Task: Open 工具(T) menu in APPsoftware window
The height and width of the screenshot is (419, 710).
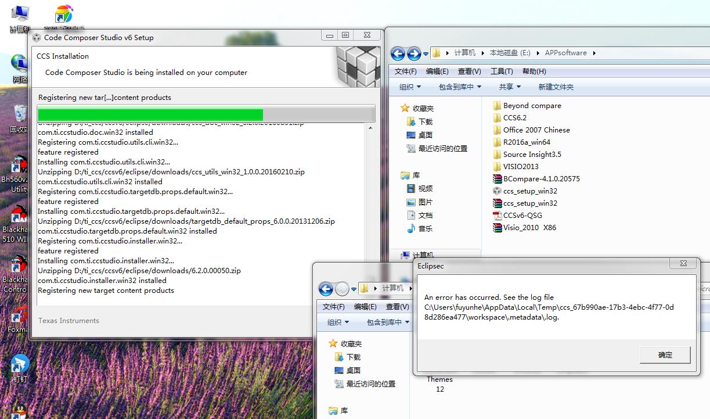Action: click(502, 71)
